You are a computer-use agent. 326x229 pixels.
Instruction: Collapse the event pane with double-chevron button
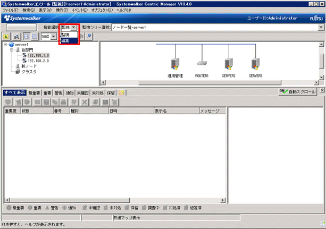point(322,90)
